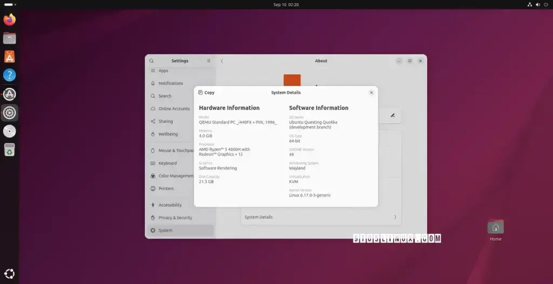Show applications via Ubuntu logo button

coord(10,274)
